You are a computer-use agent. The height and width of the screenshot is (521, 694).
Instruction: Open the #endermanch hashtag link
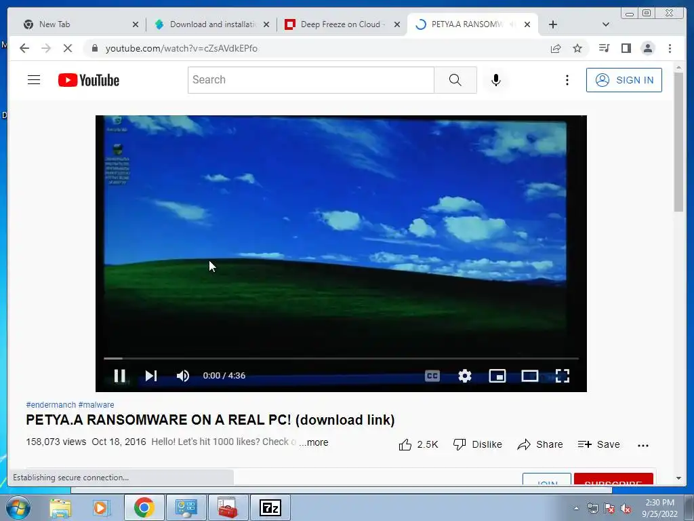(x=51, y=404)
